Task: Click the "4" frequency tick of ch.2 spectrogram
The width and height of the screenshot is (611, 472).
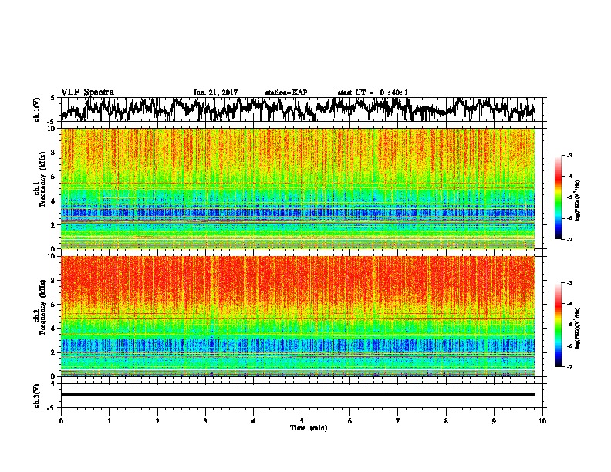Action: pos(54,329)
